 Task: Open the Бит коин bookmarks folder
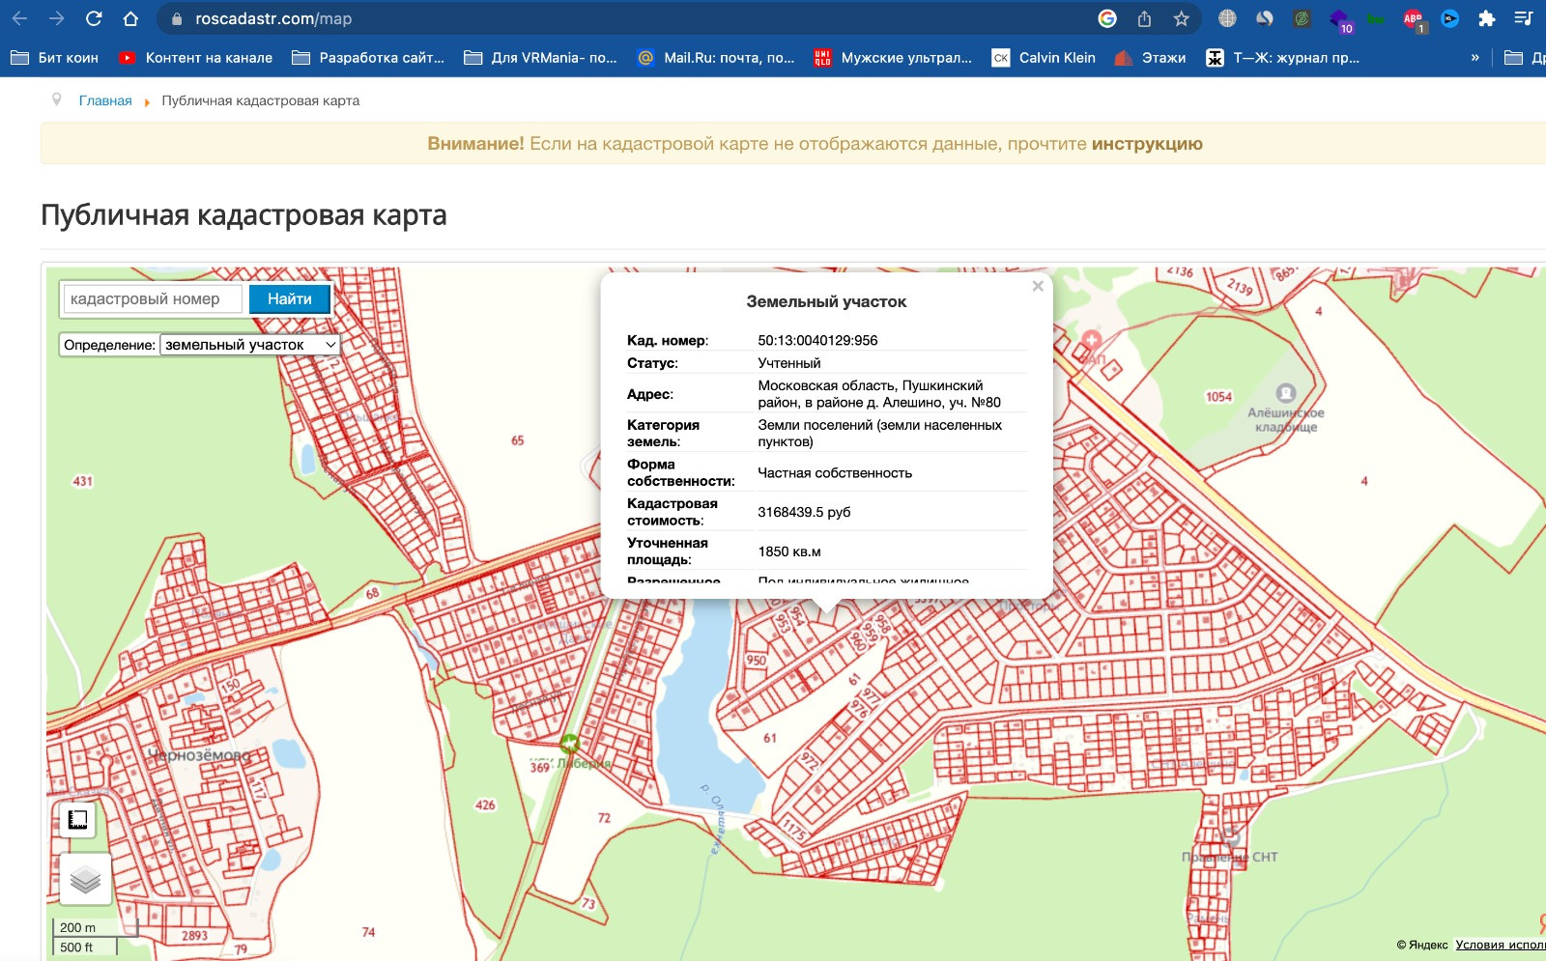click(55, 58)
